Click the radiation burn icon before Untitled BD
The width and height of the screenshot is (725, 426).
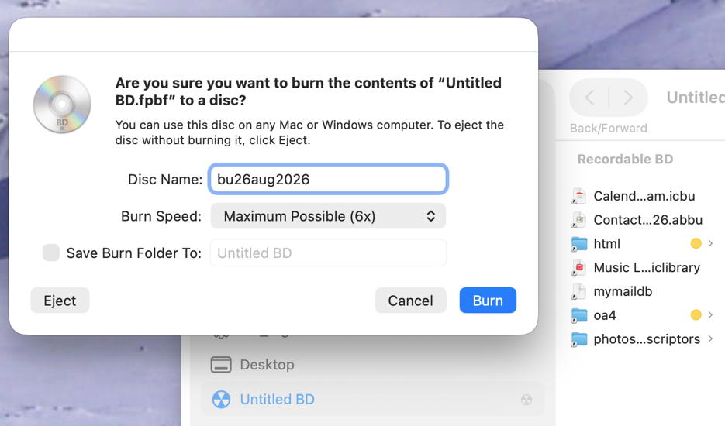[221, 400]
